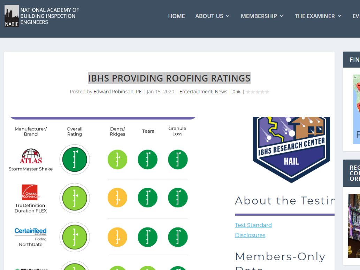Click StormMaster Shake's overall rating circle

coord(75,159)
